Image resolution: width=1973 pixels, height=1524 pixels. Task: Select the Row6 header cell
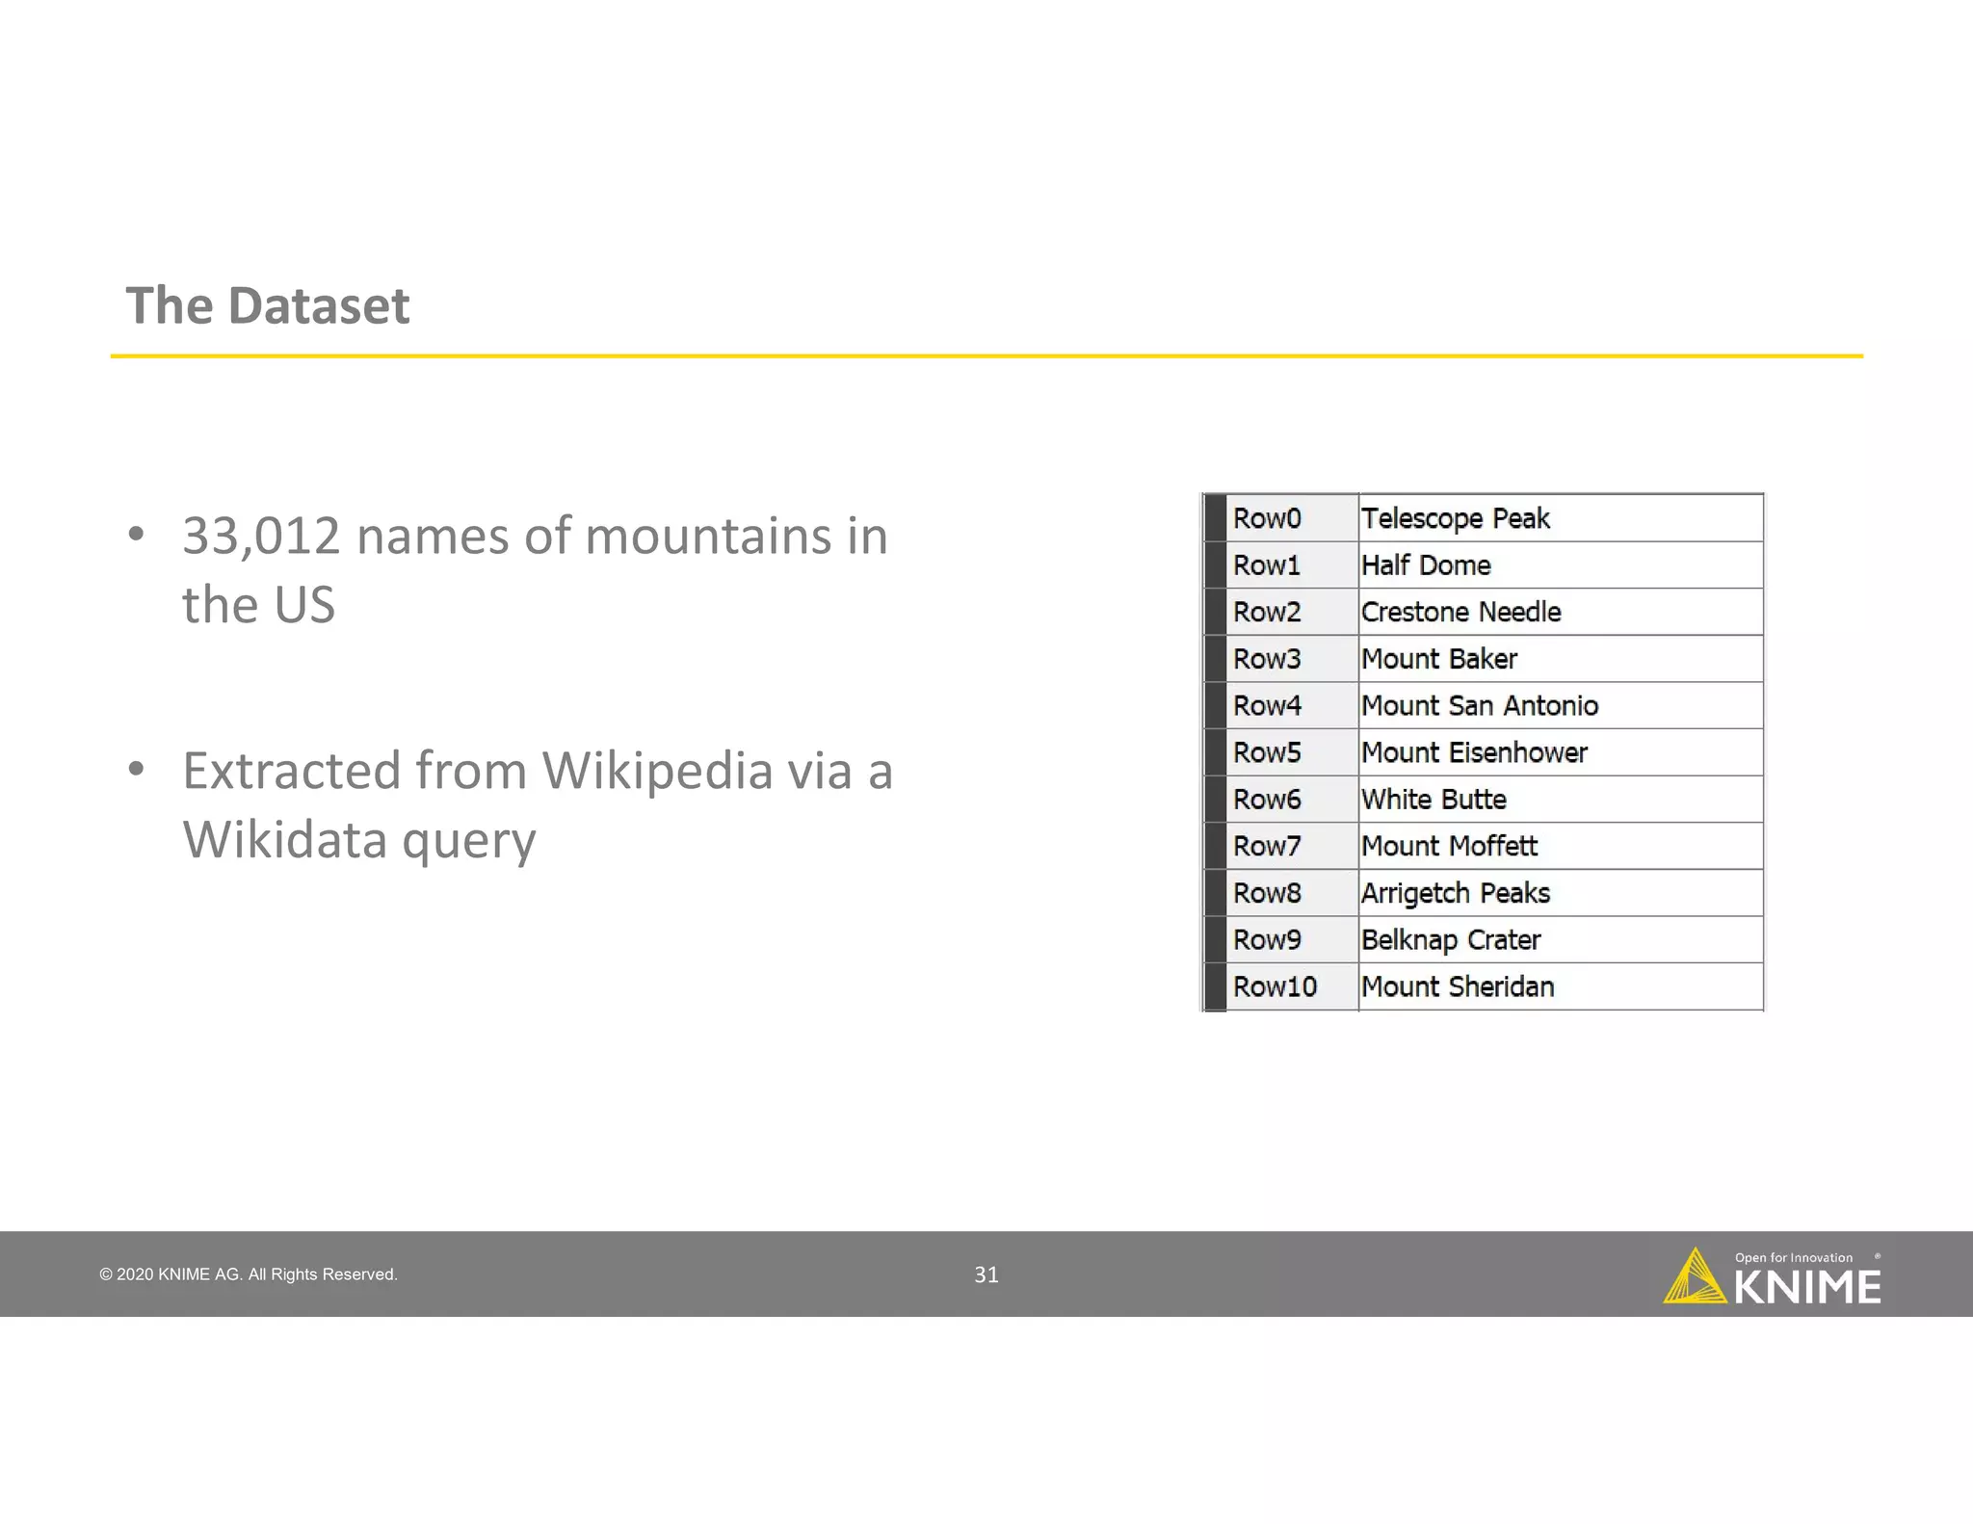1291,800
